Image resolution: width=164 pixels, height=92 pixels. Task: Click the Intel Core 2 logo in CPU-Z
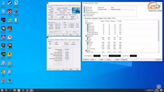coord(76,10)
